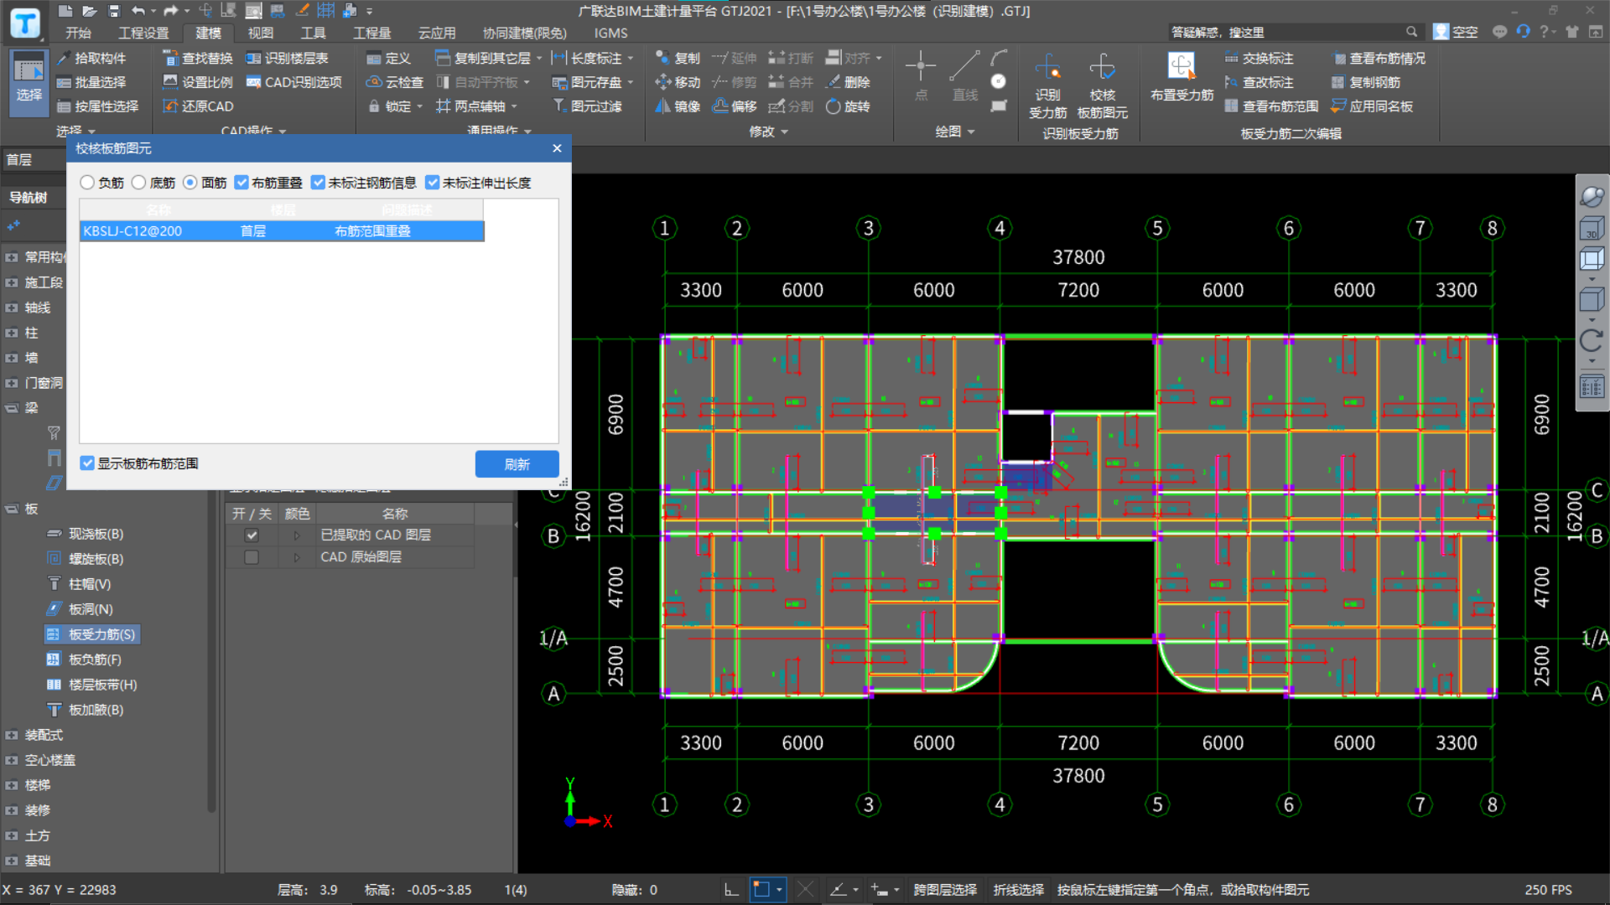
Task: Click the 定义 define tool
Action: [x=388, y=58]
